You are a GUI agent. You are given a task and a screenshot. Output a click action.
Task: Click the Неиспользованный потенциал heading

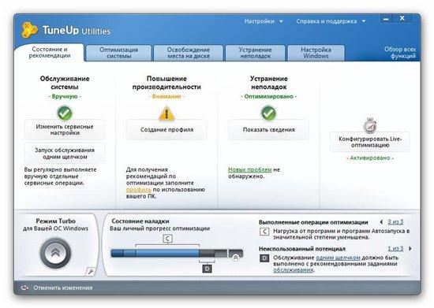pyautogui.click(x=302, y=249)
